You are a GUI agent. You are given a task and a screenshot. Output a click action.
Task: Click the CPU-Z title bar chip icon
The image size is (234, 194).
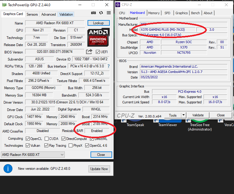[x=118, y=5]
